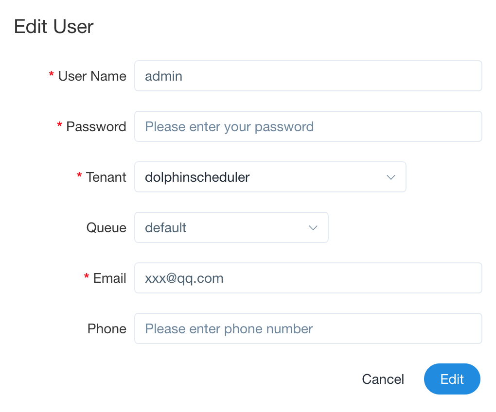496x412 pixels.
Task: Click the red asterisk beside Email
Action: [87, 277]
